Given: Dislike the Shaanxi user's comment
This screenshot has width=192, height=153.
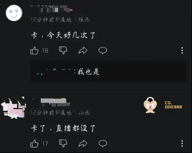Looking at the screenshot, I should click(63, 50).
